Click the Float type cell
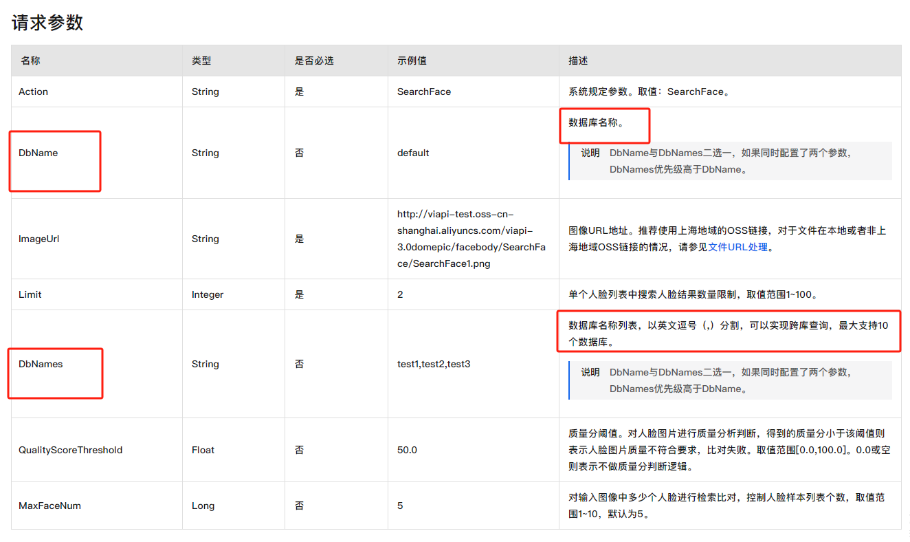 [x=203, y=450]
